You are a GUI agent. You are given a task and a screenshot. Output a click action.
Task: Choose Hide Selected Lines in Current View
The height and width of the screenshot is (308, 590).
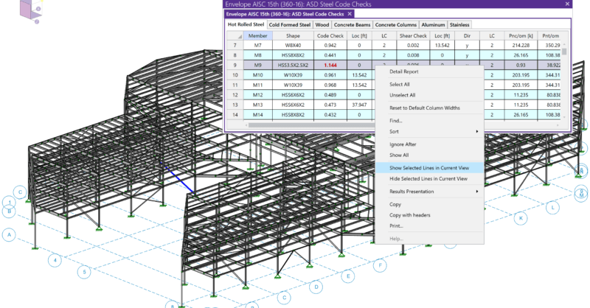(428, 178)
